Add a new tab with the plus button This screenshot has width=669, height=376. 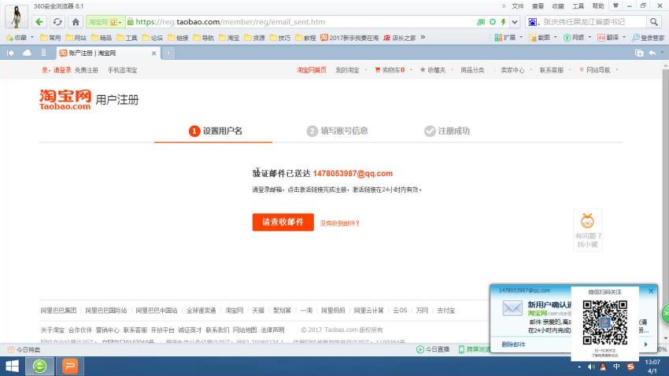[x=168, y=53]
